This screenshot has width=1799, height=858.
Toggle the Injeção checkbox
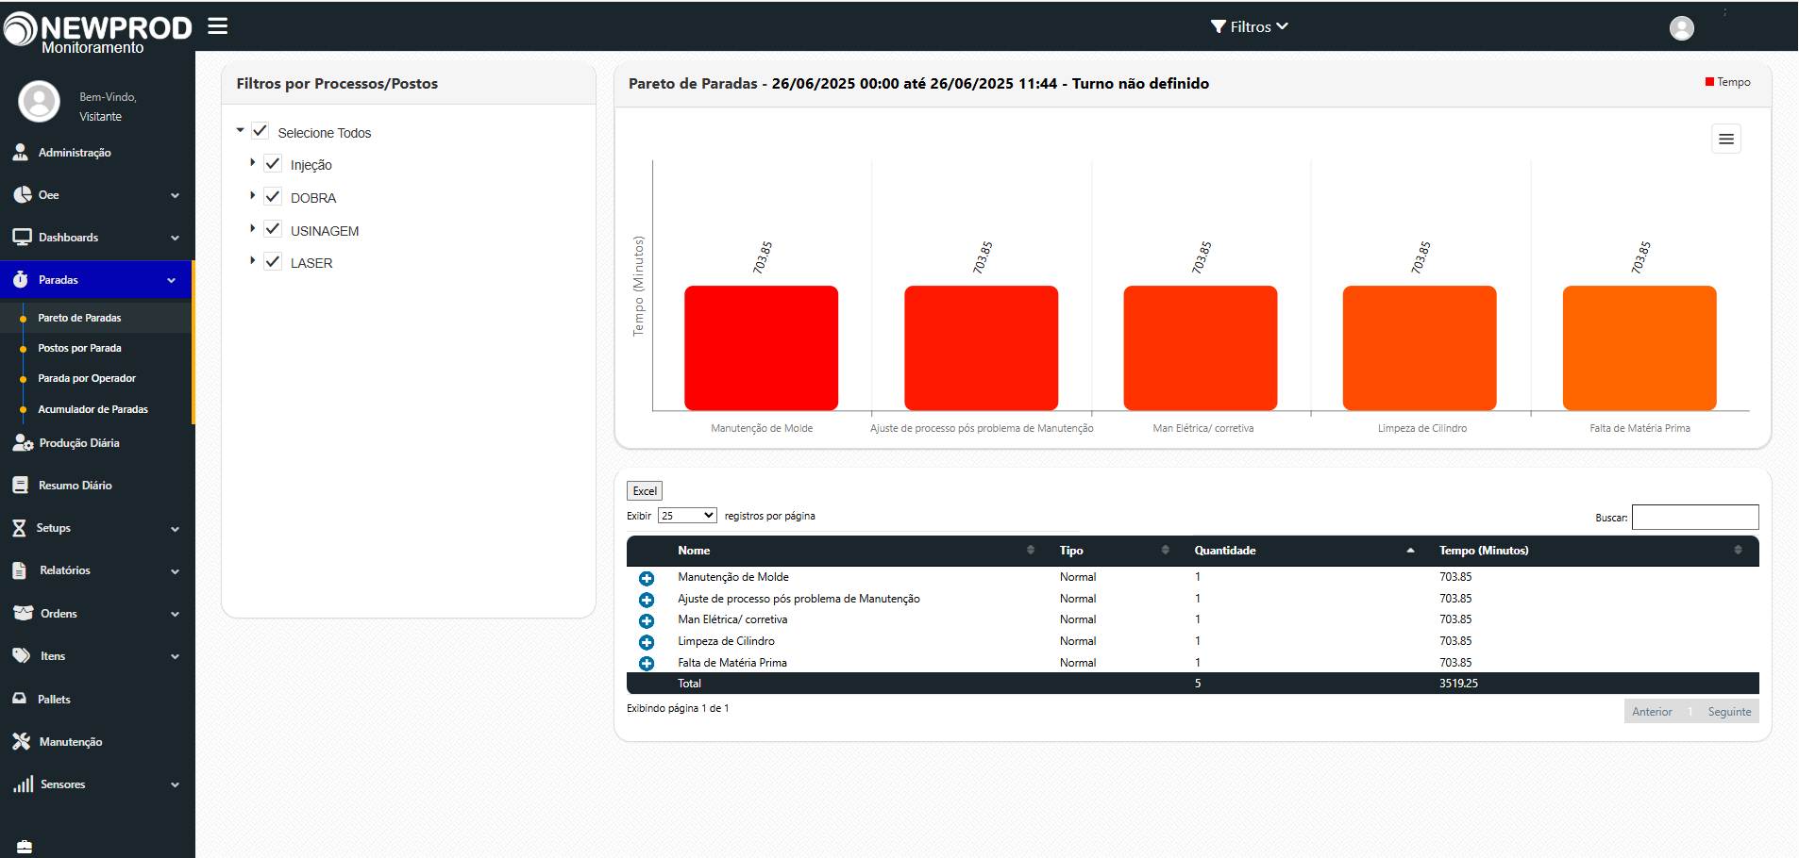[273, 164]
